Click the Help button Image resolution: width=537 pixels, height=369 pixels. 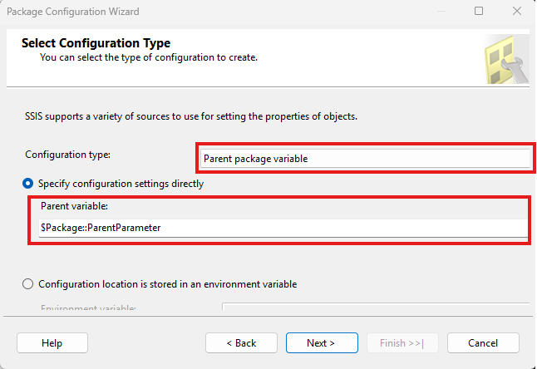52,343
